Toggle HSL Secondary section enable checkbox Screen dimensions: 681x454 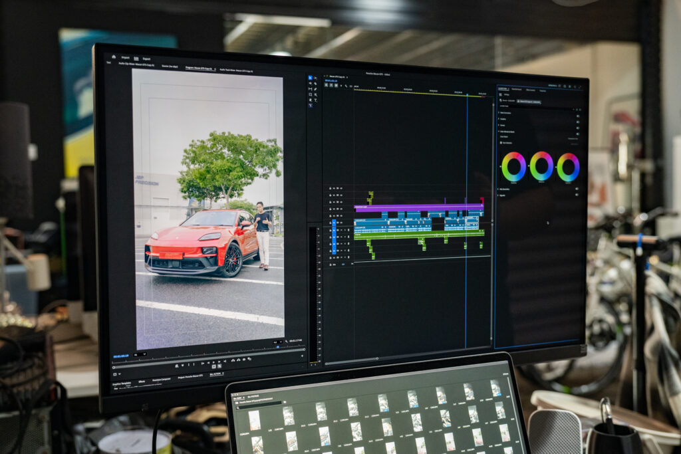(x=577, y=189)
